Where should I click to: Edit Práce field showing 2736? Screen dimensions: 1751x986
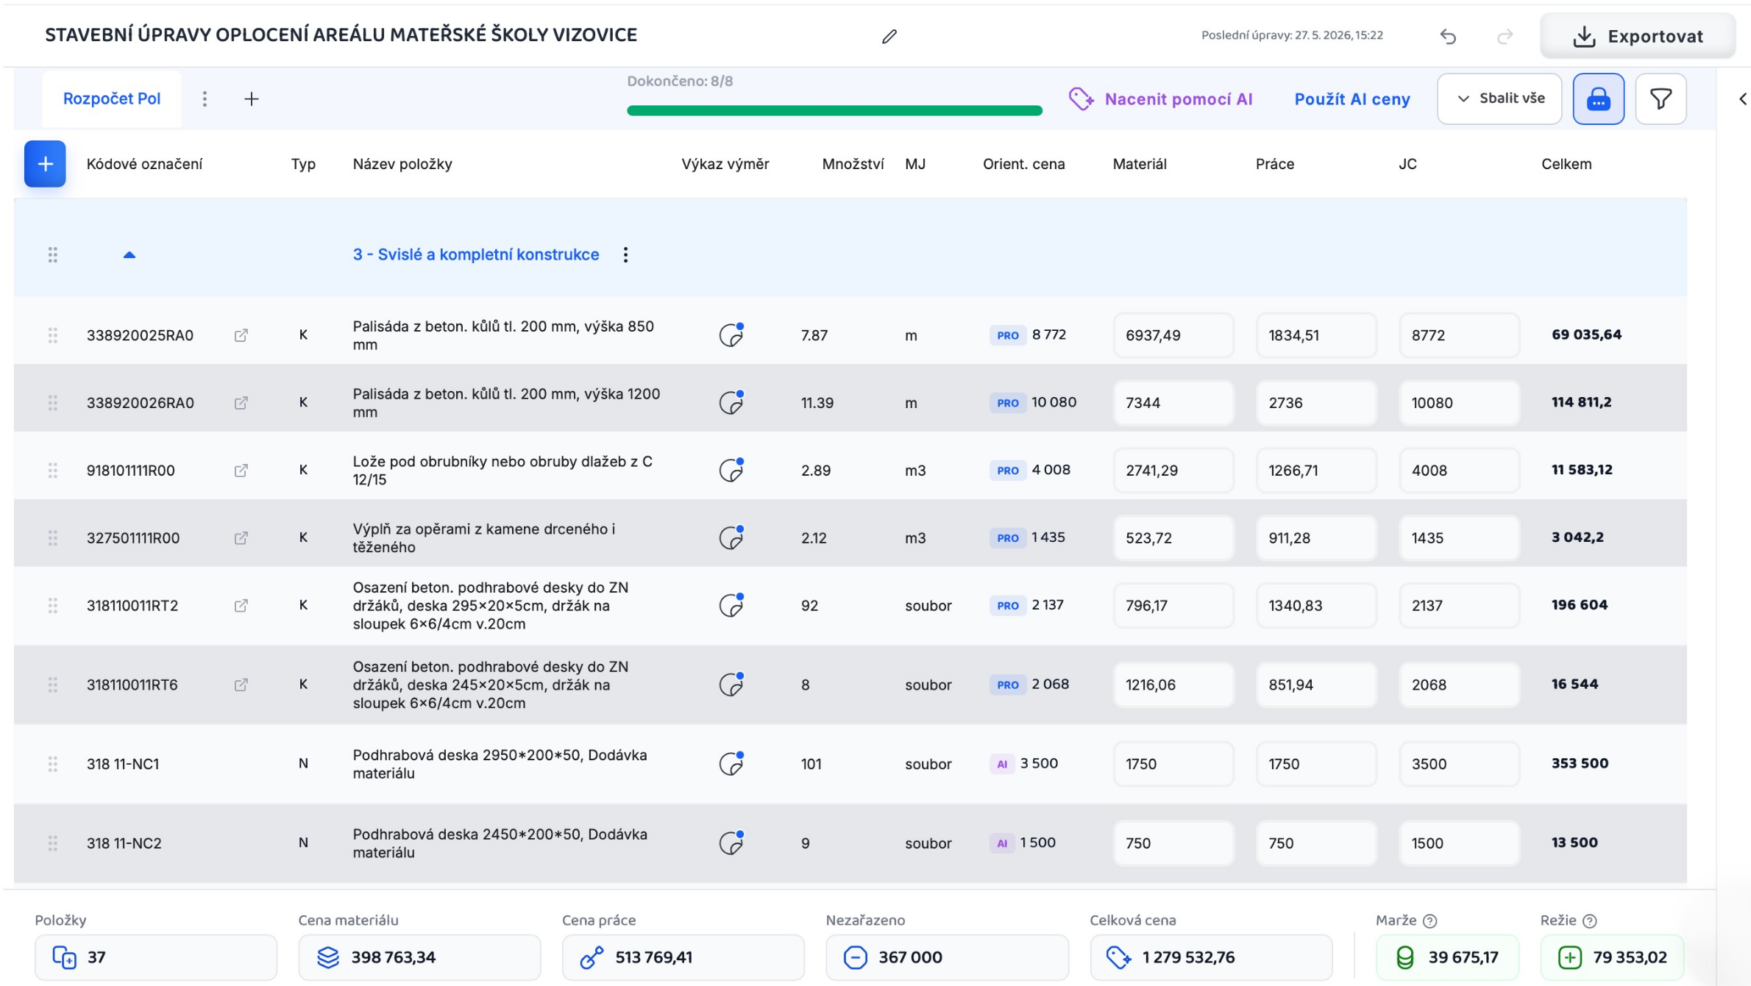[x=1316, y=403]
